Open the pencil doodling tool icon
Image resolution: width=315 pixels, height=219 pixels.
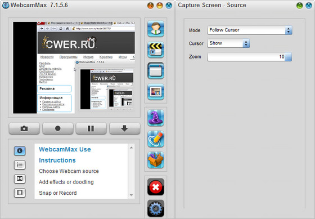[156, 139]
